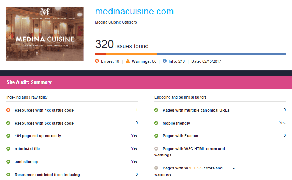Click the Yes value for robots.txt file
Viewport: 292px width, 180px height.
pyautogui.click(x=134, y=148)
